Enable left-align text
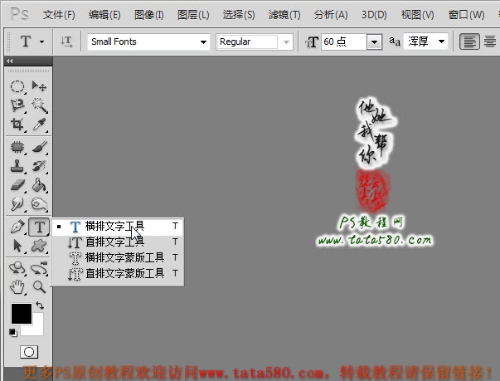 pyautogui.click(x=469, y=42)
